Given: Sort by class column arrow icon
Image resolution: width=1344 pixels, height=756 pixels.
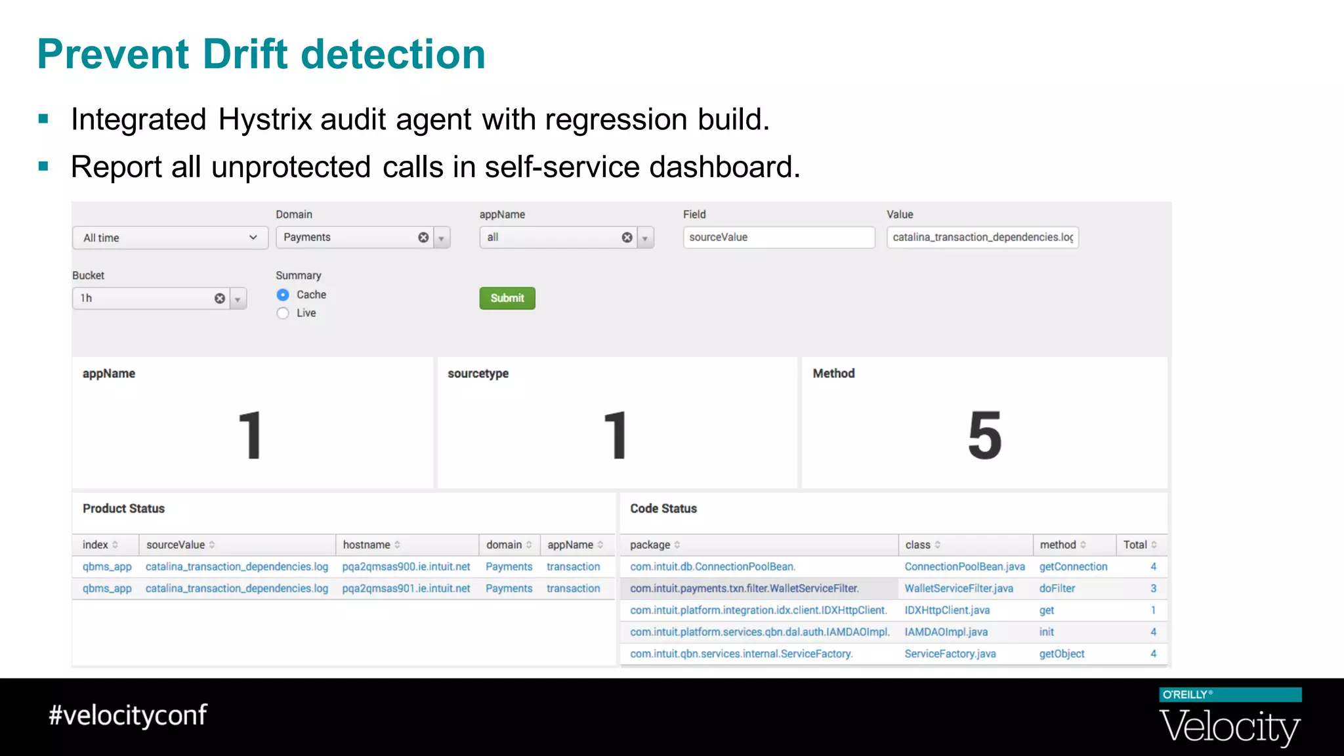Looking at the screenshot, I should 938,545.
